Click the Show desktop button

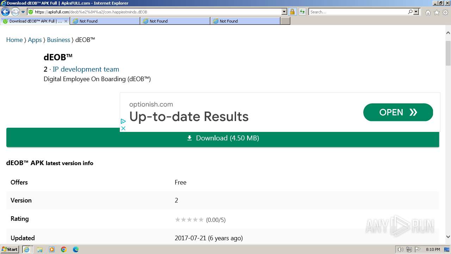(x=446, y=249)
